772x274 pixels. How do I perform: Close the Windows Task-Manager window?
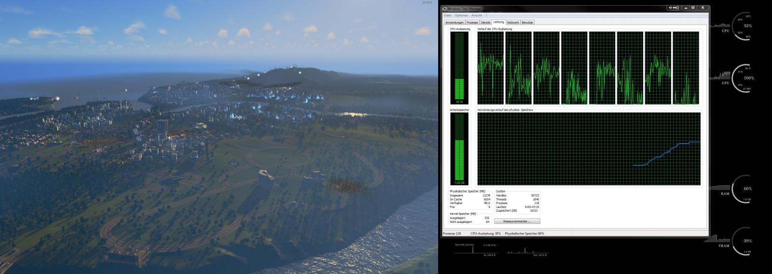pyautogui.click(x=703, y=8)
